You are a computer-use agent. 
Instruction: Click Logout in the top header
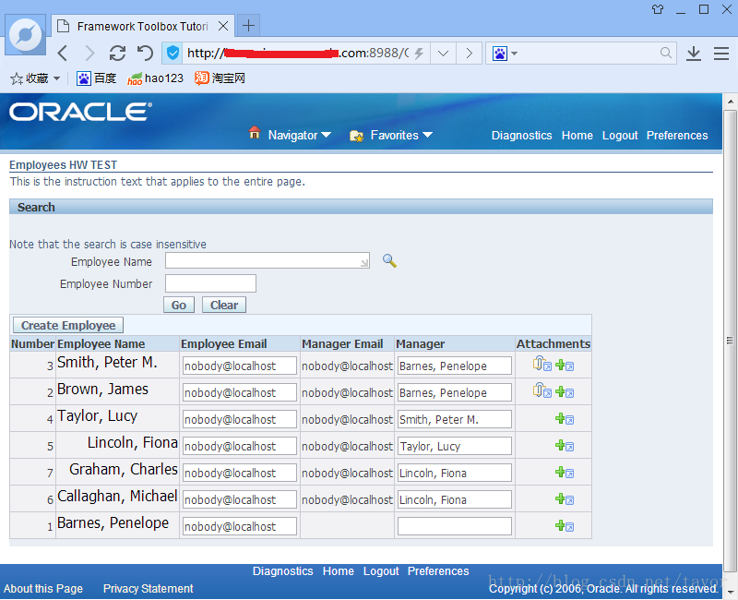(x=620, y=136)
